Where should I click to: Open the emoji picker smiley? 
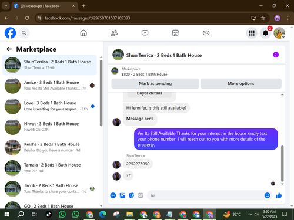(x=267, y=195)
